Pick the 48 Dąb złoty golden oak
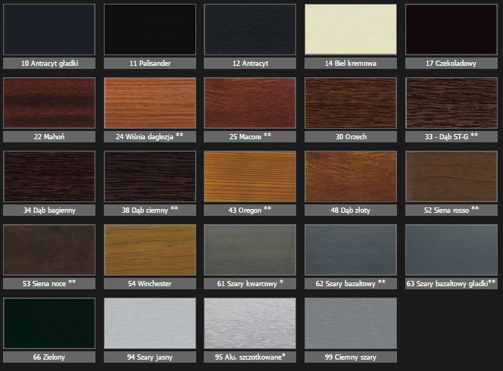The height and width of the screenshot is (371, 503). point(351,177)
